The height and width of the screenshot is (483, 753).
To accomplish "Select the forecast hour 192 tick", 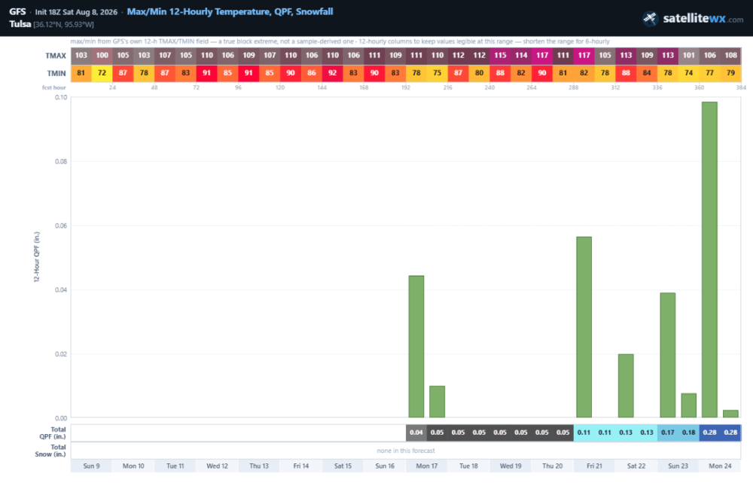I will coord(406,87).
